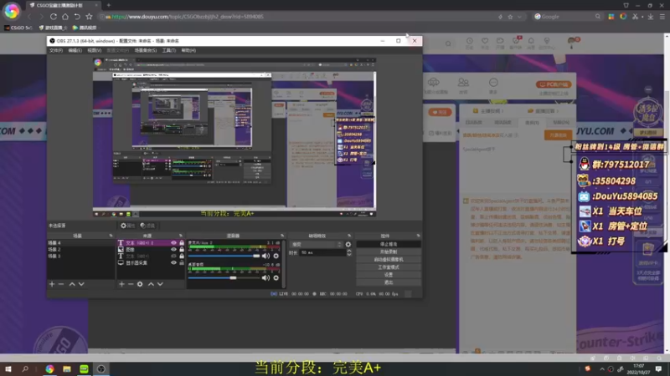Open the OBS Edit menu
This screenshot has height=376, width=670.
[x=75, y=50]
